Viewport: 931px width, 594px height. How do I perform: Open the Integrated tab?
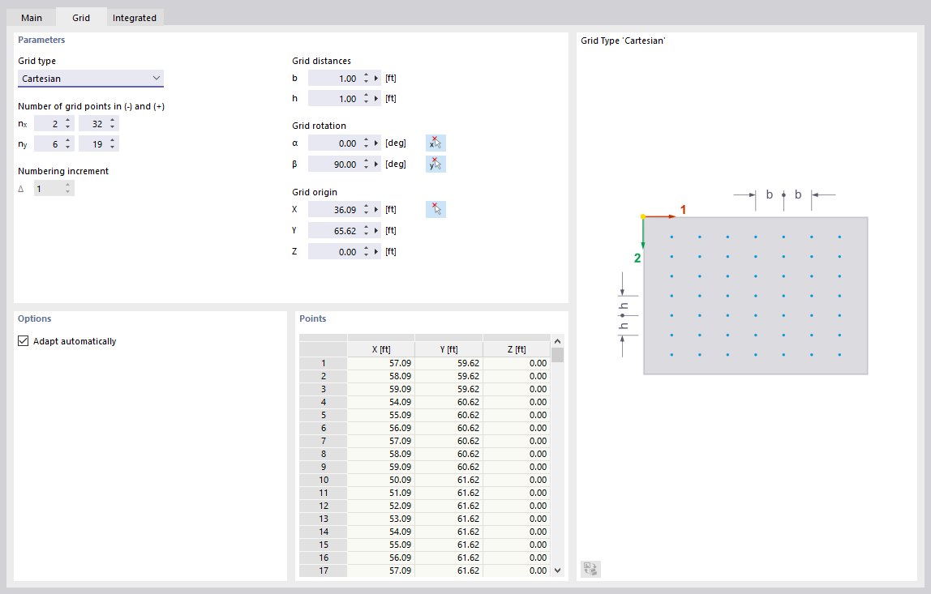tap(135, 16)
